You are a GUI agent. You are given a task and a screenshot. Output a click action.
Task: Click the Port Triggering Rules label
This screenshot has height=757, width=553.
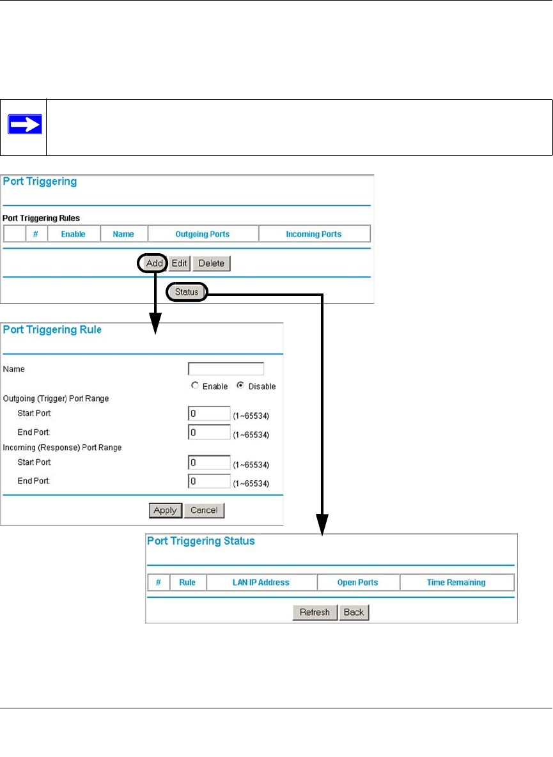click(x=41, y=218)
